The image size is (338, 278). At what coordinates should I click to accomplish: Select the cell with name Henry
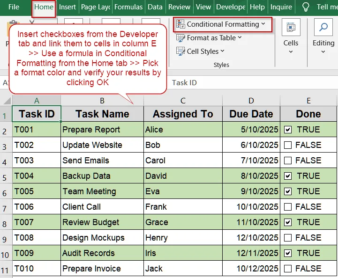point(183,238)
